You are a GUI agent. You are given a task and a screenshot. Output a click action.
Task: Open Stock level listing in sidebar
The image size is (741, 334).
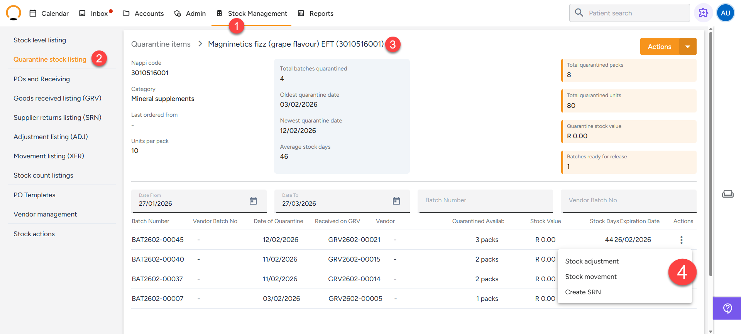tap(40, 40)
